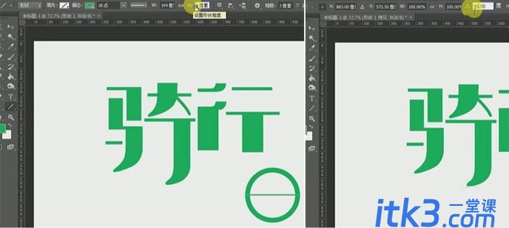The image size is (509, 228).
Task: Select the History Brush tool in right window
Action: 312,68
